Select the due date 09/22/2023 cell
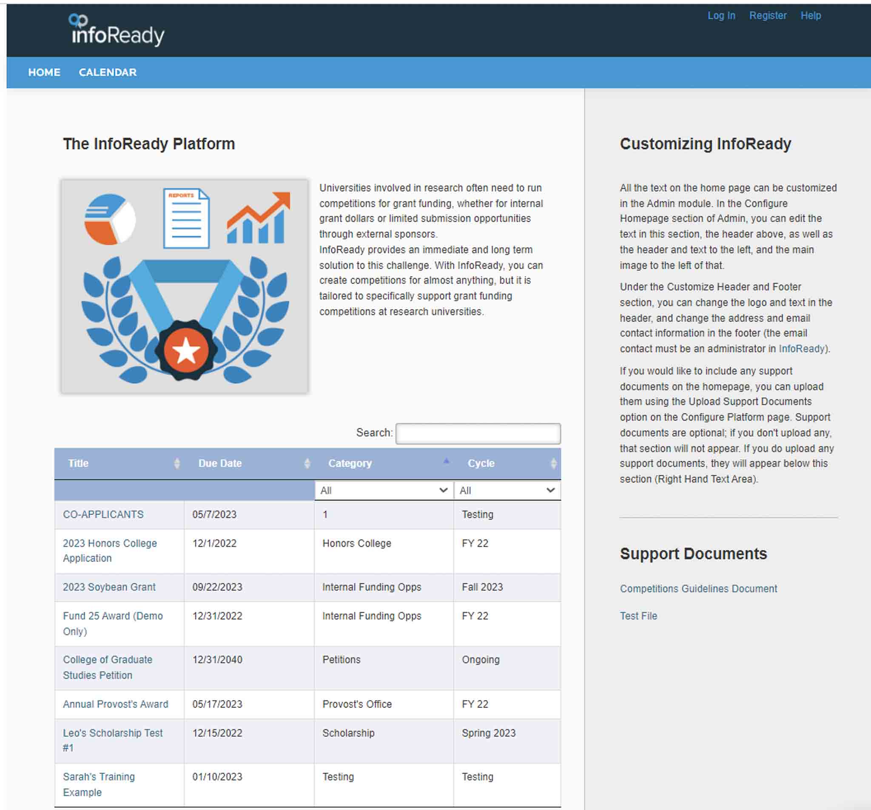This screenshot has width=871, height=810. (x=249, y=587)
